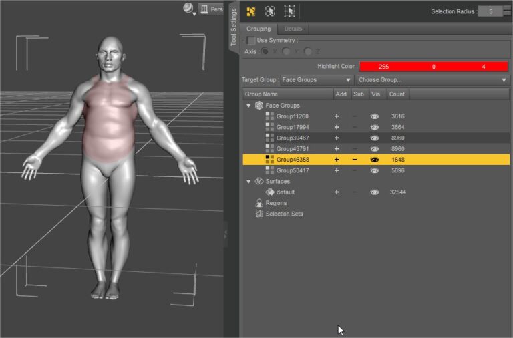Adjust Highlight Color blue value 4
This screenshot has height=338, width=513.
click(484, 67)
